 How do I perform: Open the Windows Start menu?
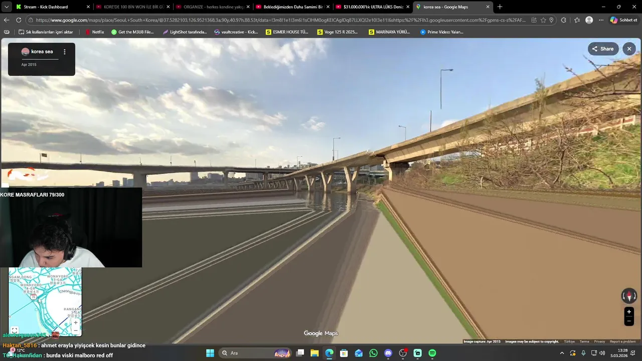(210, 353)
